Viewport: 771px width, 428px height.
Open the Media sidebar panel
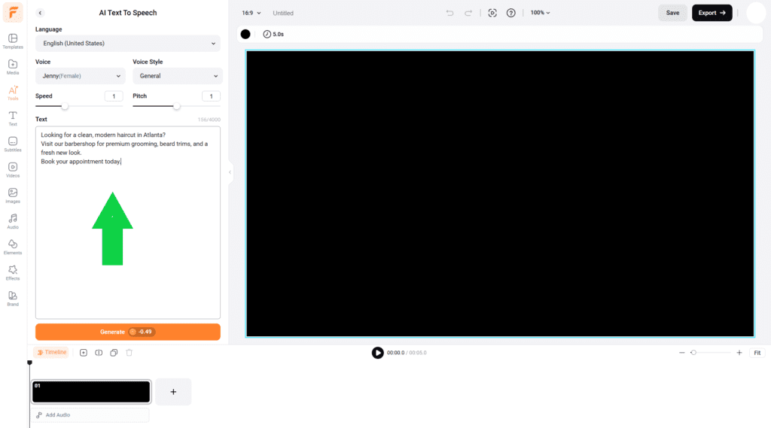[x=13, y=67]
